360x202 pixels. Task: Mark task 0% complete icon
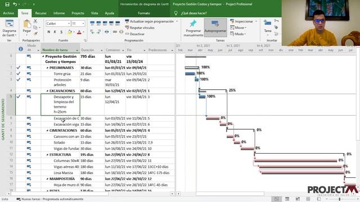click(x=92, y=23)
